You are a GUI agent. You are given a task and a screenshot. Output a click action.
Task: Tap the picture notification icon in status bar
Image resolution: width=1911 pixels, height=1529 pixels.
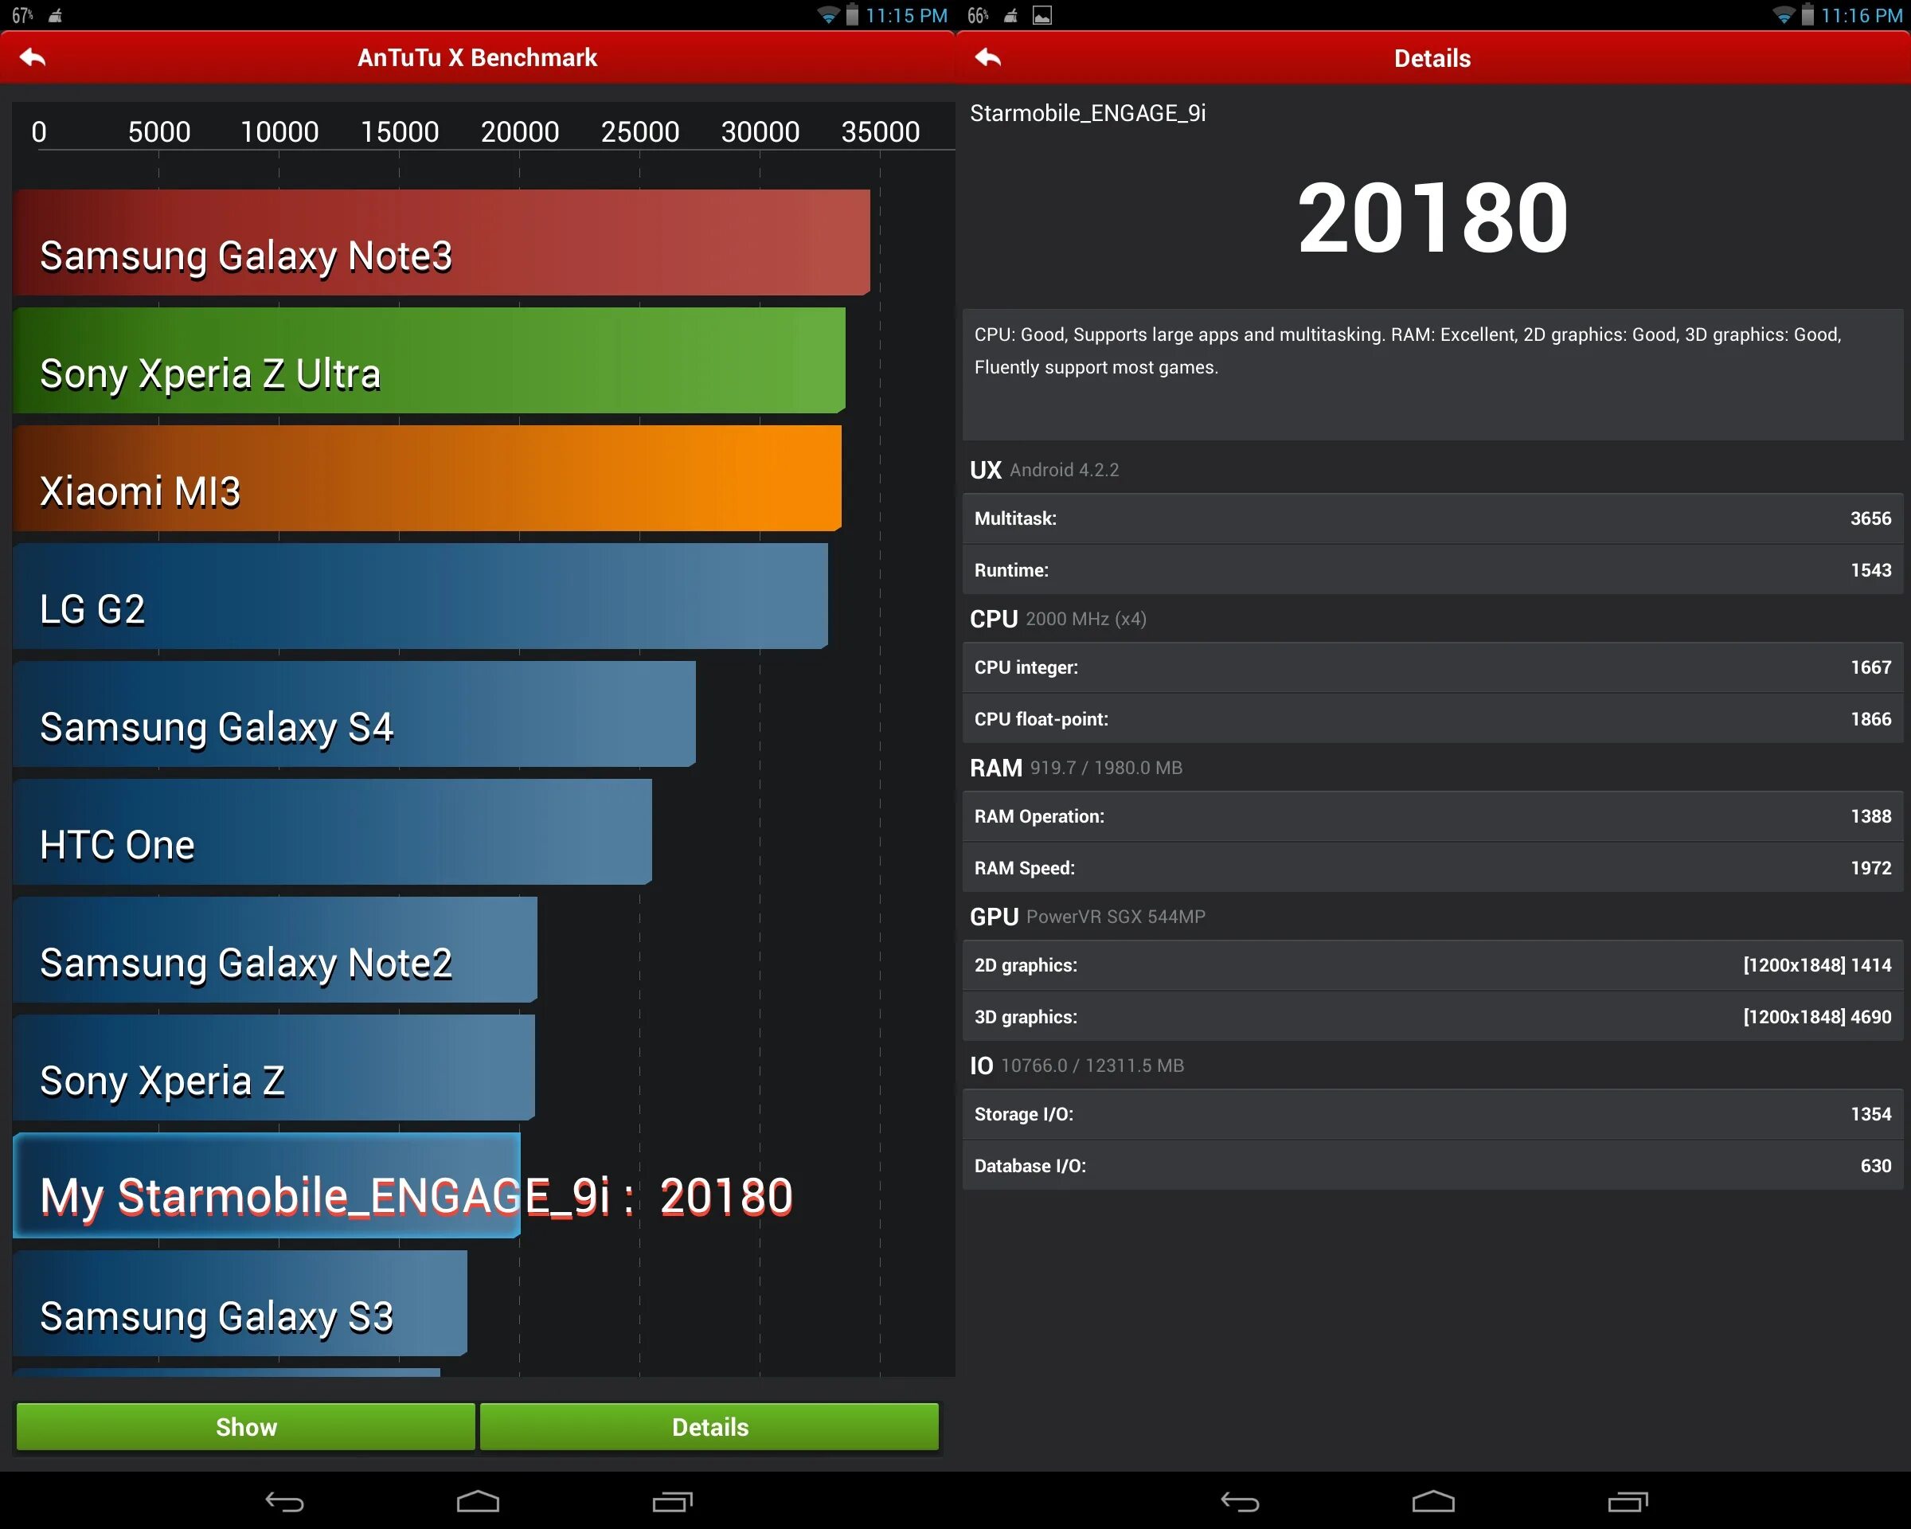coord(1042,15)
